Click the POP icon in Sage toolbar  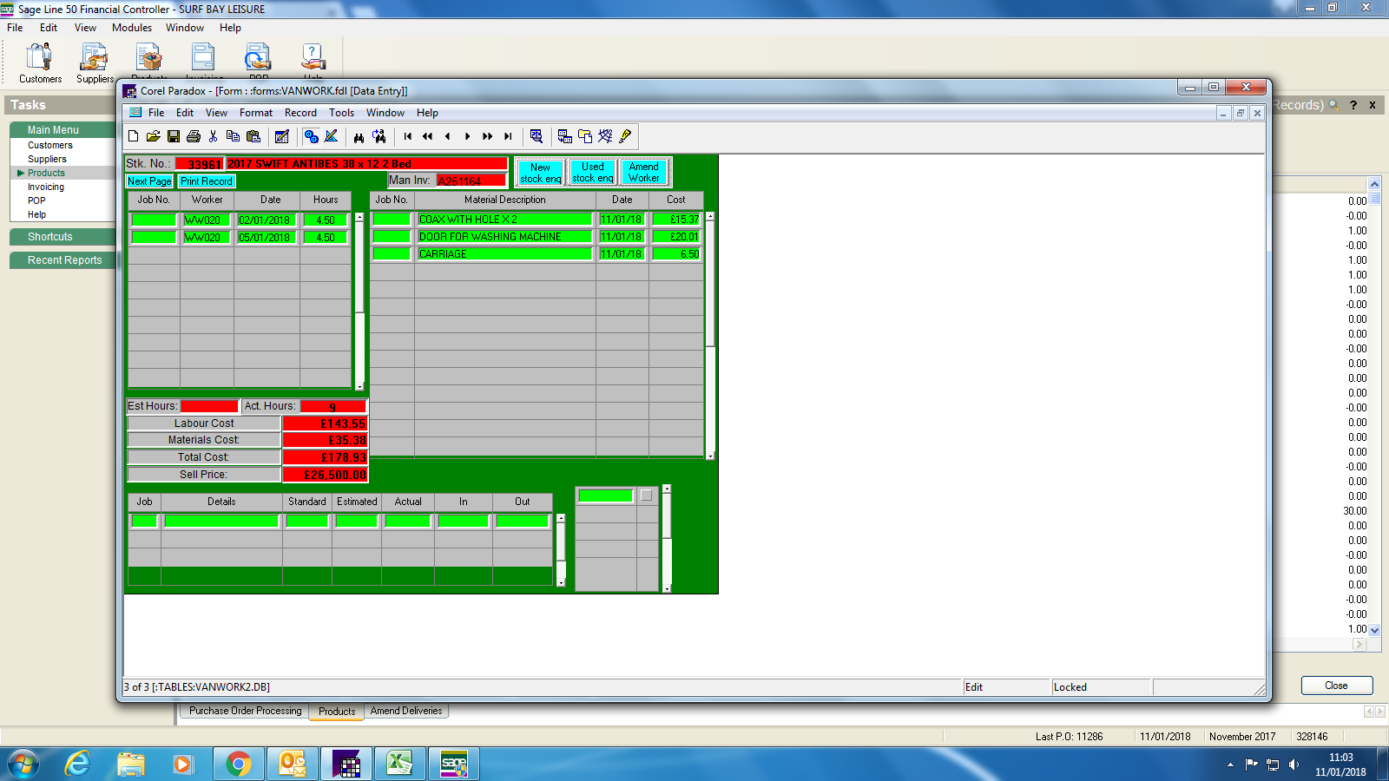pyautogui.click(x=258, y=59)
